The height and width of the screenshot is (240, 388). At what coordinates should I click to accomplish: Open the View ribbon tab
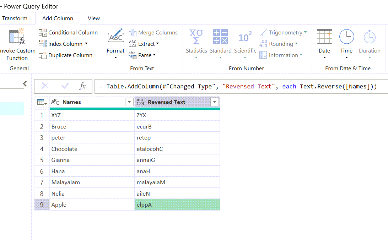[93, 18]
